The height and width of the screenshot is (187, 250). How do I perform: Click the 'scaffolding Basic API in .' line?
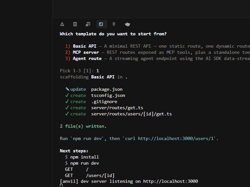tap(94, 77)
